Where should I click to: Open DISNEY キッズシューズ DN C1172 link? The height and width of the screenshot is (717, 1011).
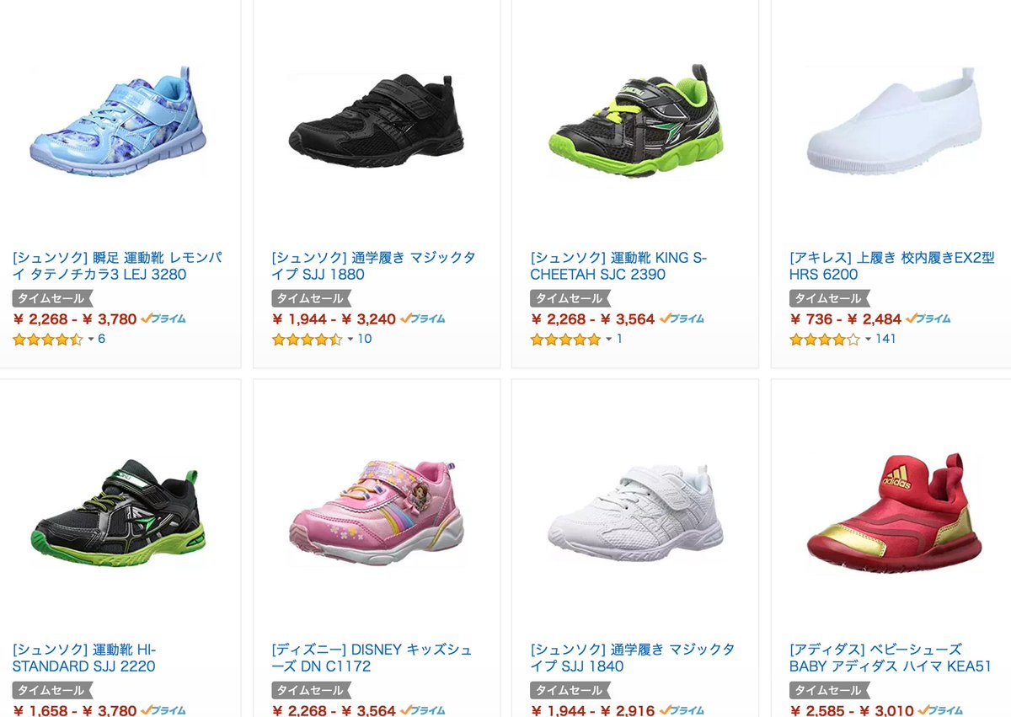click(x=372, y=658)
